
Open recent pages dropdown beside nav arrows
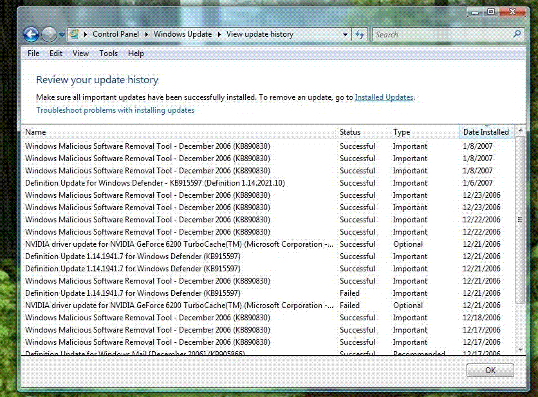pyautogui.click(x=62, y=34)
